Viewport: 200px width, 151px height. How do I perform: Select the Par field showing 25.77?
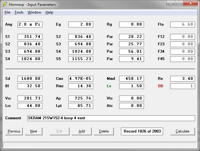click(131, 44)
